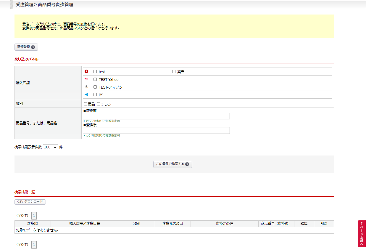Toggle the BS store checkbox

coord(95,95)
